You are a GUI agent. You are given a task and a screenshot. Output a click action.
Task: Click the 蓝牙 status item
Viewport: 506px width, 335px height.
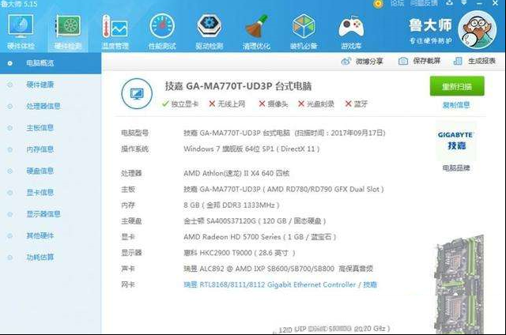pyautogui.click(x=357, y=104)
